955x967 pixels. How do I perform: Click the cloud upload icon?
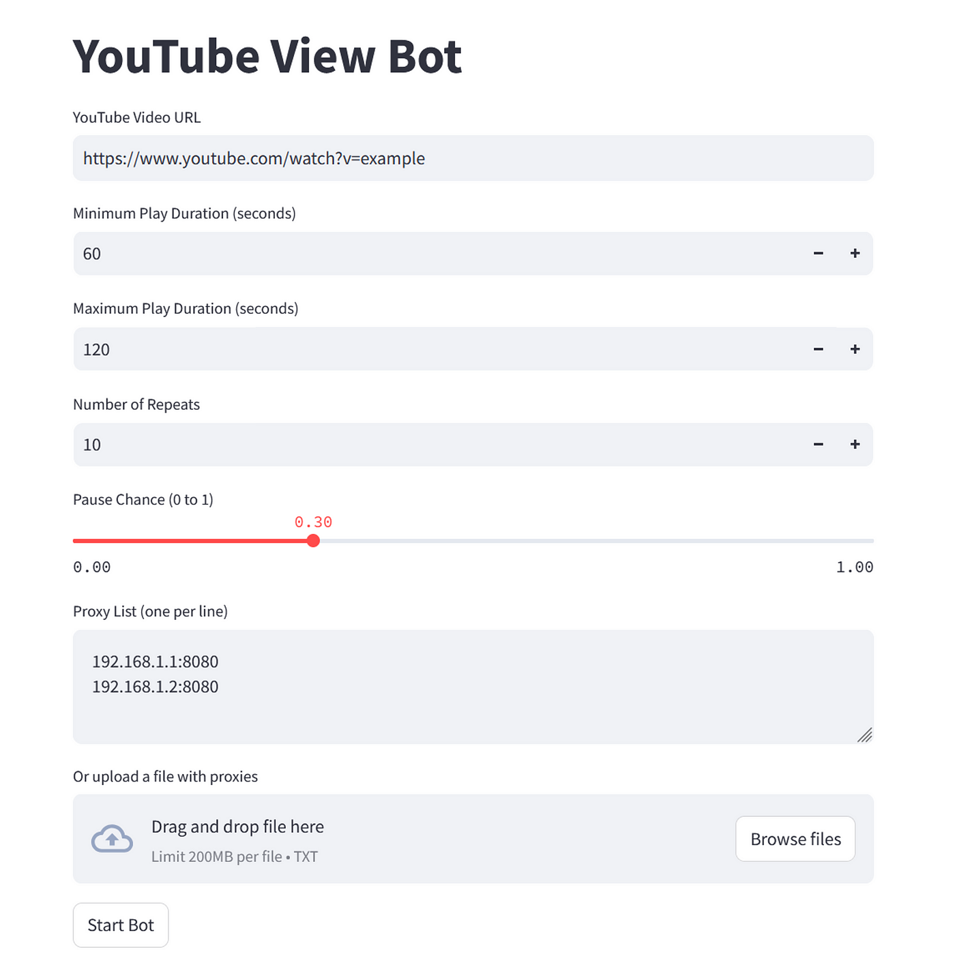pos(112,839)
